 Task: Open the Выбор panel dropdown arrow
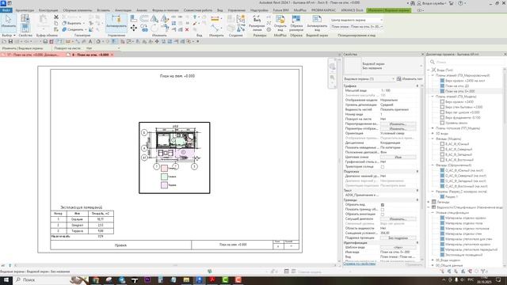tap(14, 35)
